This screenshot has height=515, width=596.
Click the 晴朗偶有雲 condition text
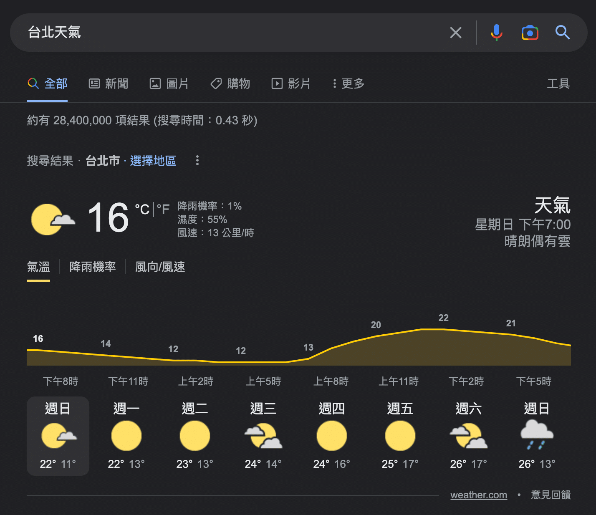click(538, 241)
